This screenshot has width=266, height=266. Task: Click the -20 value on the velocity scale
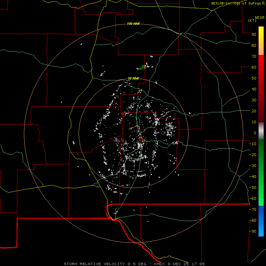click(253, 155)
